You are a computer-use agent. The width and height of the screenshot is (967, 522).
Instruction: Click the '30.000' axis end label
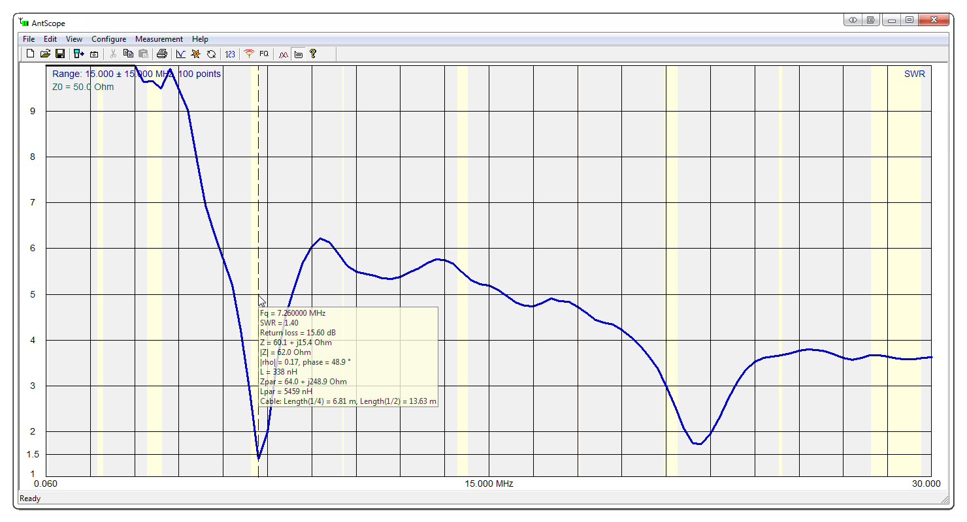pos(927,484)
